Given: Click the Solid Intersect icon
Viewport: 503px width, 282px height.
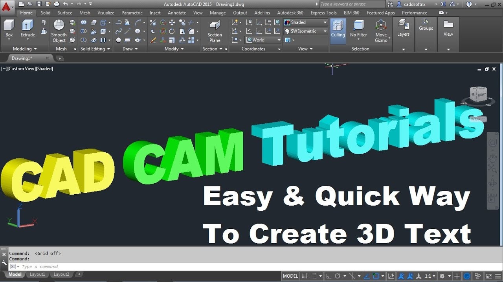Looking at the screenshot, I should [84, 40].
